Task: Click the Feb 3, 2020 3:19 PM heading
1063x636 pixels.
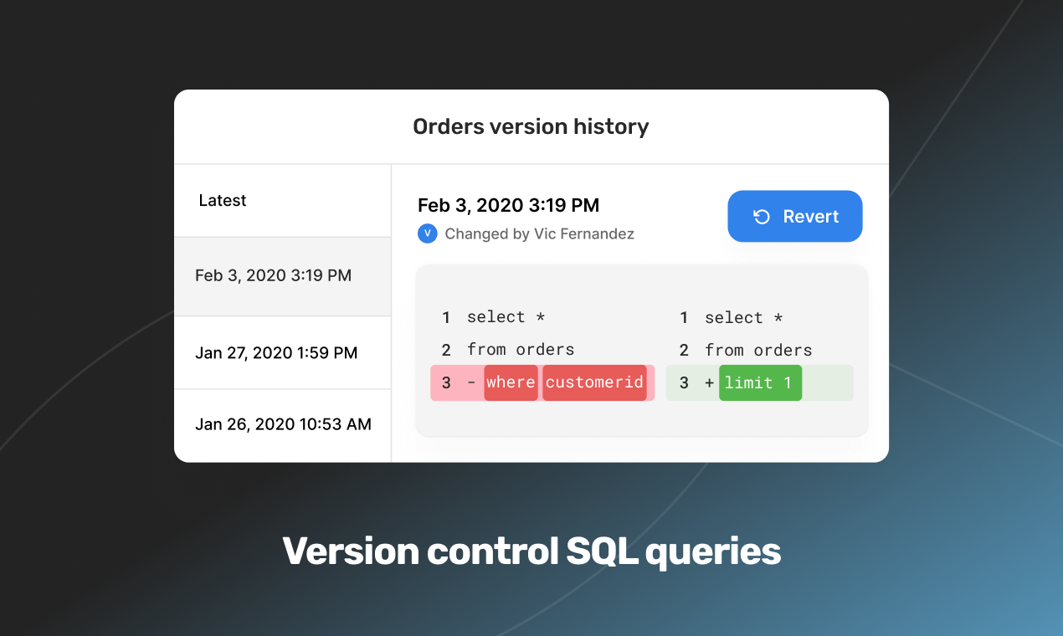Action: click(508, 205)
